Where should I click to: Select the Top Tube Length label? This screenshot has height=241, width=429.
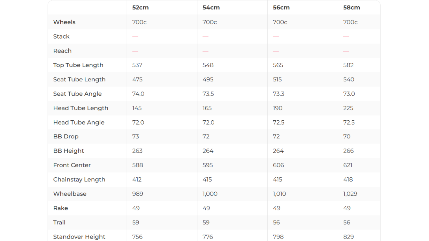[78, 65]
